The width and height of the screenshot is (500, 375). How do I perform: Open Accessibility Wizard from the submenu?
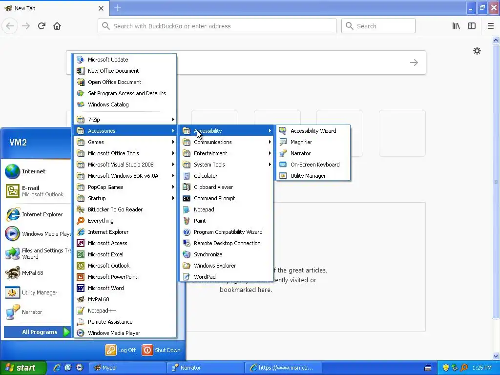pos(313,131)
